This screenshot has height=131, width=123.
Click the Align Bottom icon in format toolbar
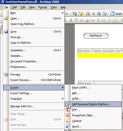(x=87, y=20)
